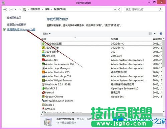Click the magnifier search icon
The image size is (167, 129).
[160, 9]
